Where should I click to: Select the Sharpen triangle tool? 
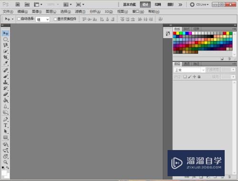pyautogui.click(x=6, y=106)
